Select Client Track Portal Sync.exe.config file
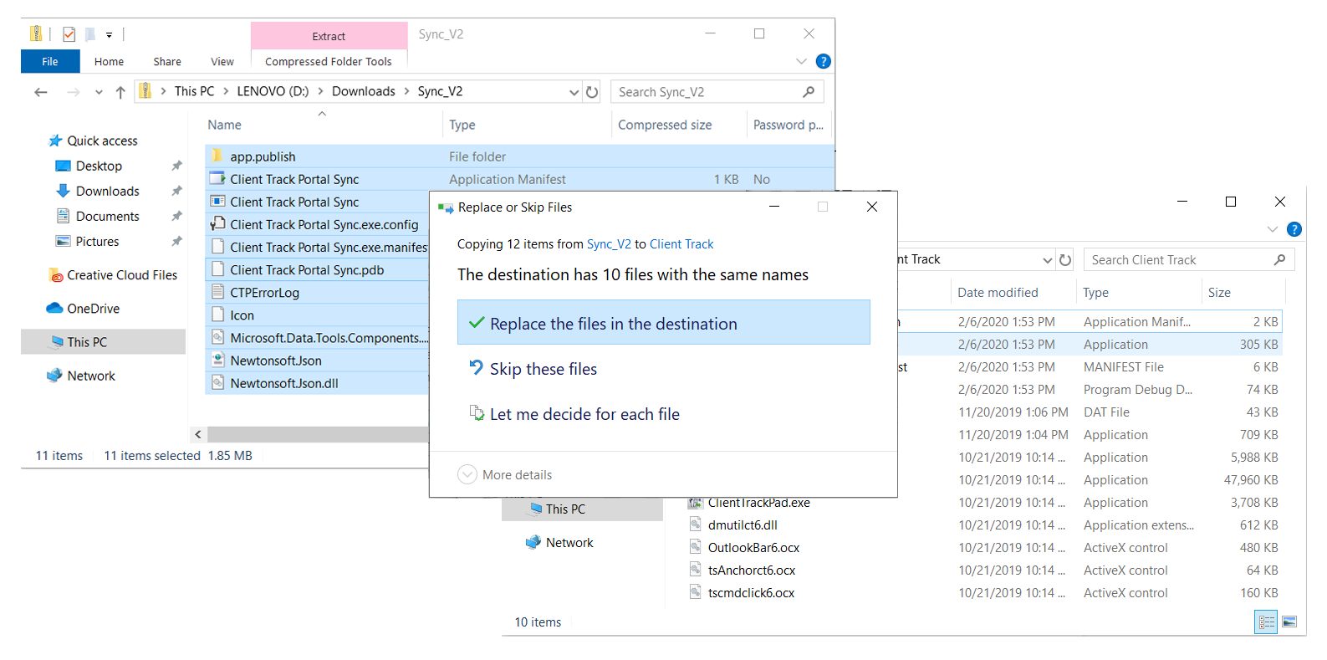 (x=324, y=224)
